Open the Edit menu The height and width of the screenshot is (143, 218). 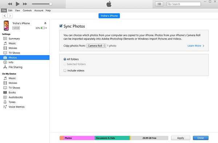(10, 11)
